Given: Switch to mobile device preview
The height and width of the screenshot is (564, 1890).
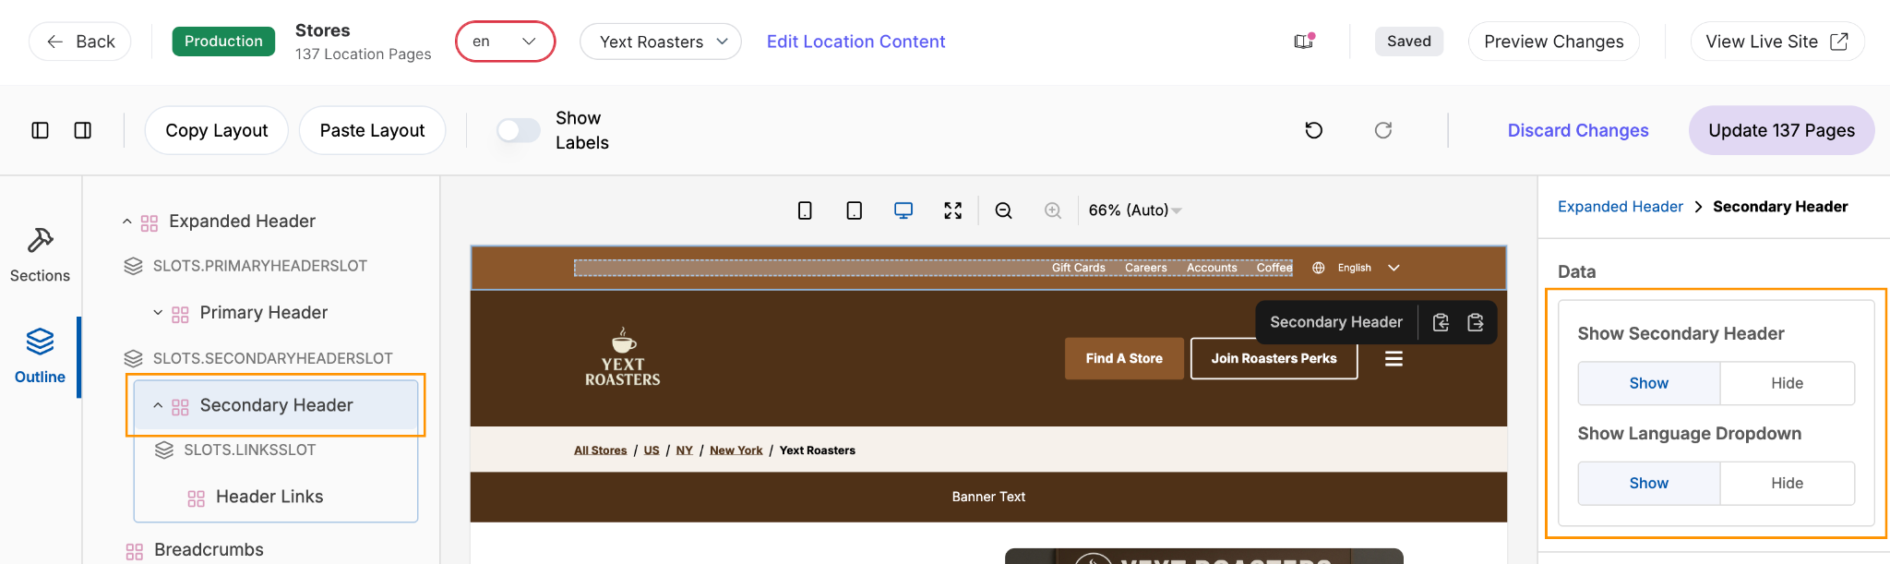Looking at the screenshot, I should (805, 210).
